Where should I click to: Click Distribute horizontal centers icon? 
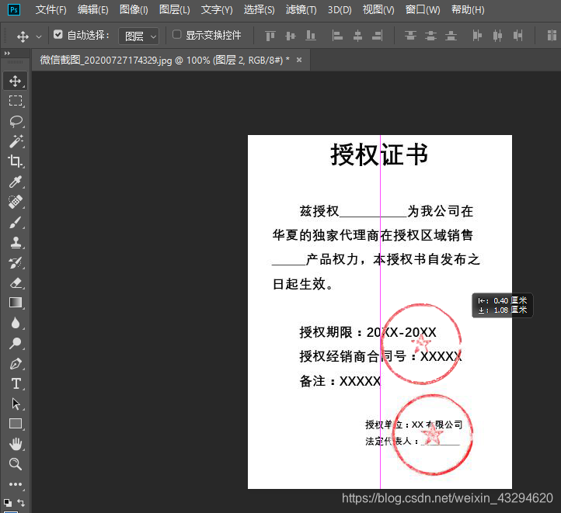coord(497,36)
